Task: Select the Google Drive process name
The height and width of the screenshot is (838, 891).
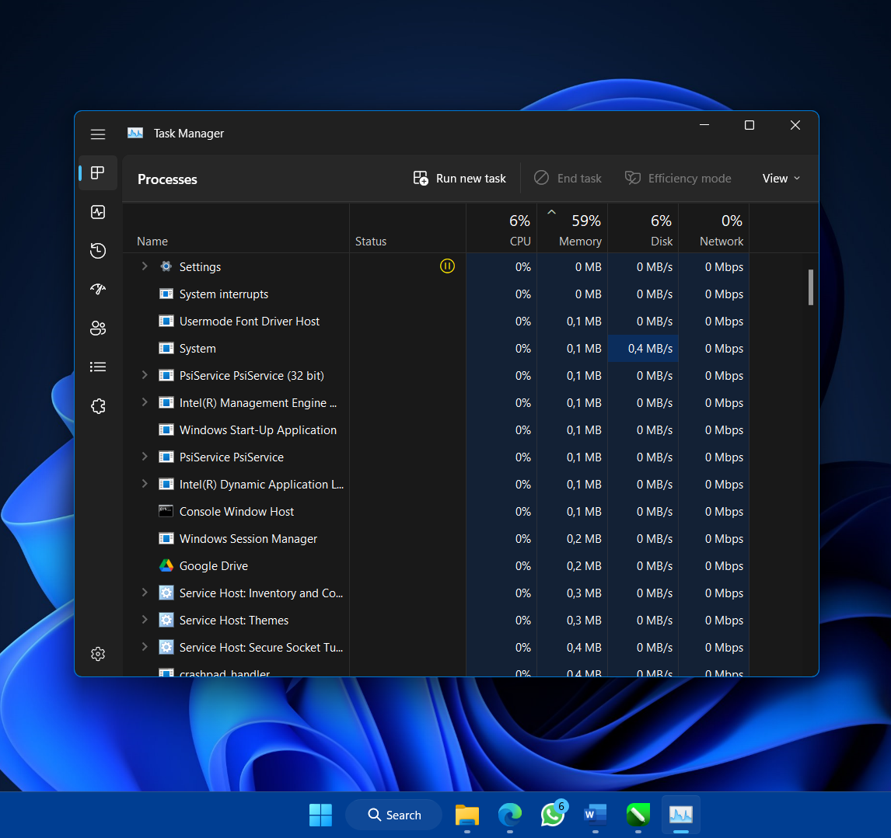Action: (214, 566)
